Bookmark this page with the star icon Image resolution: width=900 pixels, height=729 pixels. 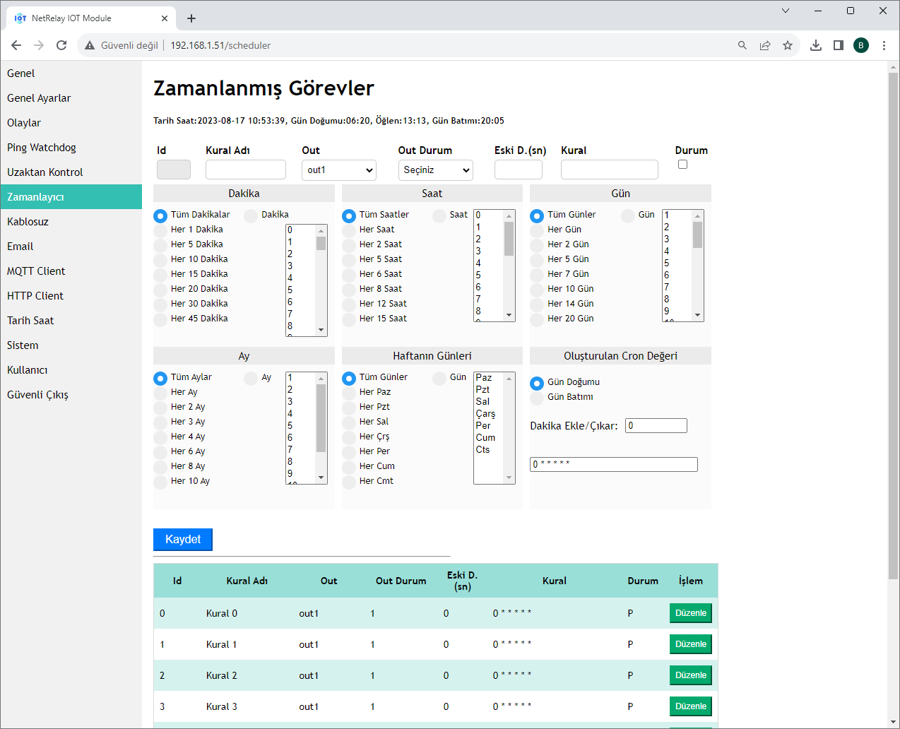788,45
